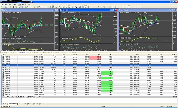Toggle chart shift icon
178x108 pixels.
coord(69,7)
